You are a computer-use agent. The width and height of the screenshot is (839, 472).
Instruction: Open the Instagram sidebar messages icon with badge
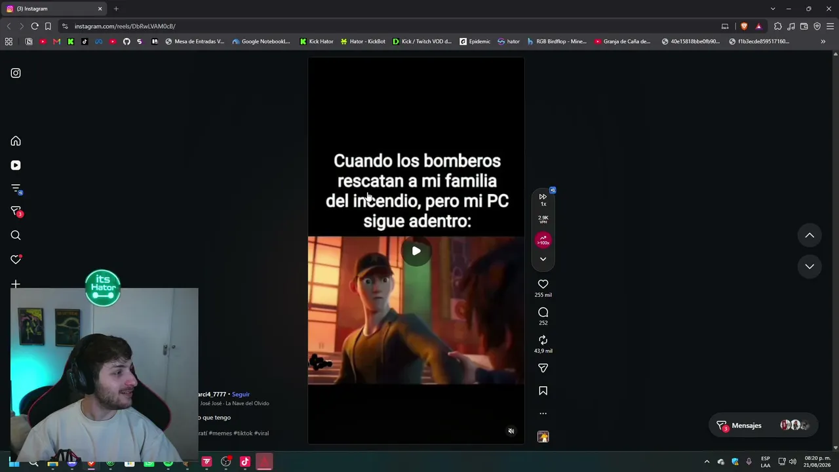(x=16, y=212)
